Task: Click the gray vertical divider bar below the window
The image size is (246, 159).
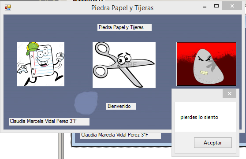Action: point(61,146)
